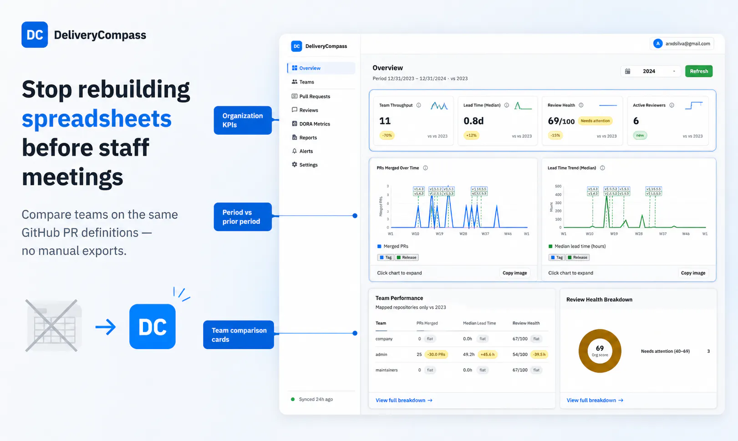The height and width of the screenshot is (441, 738).
Task: Click the "-70%" badge on Team Throughput card
Action: [387, 135]
